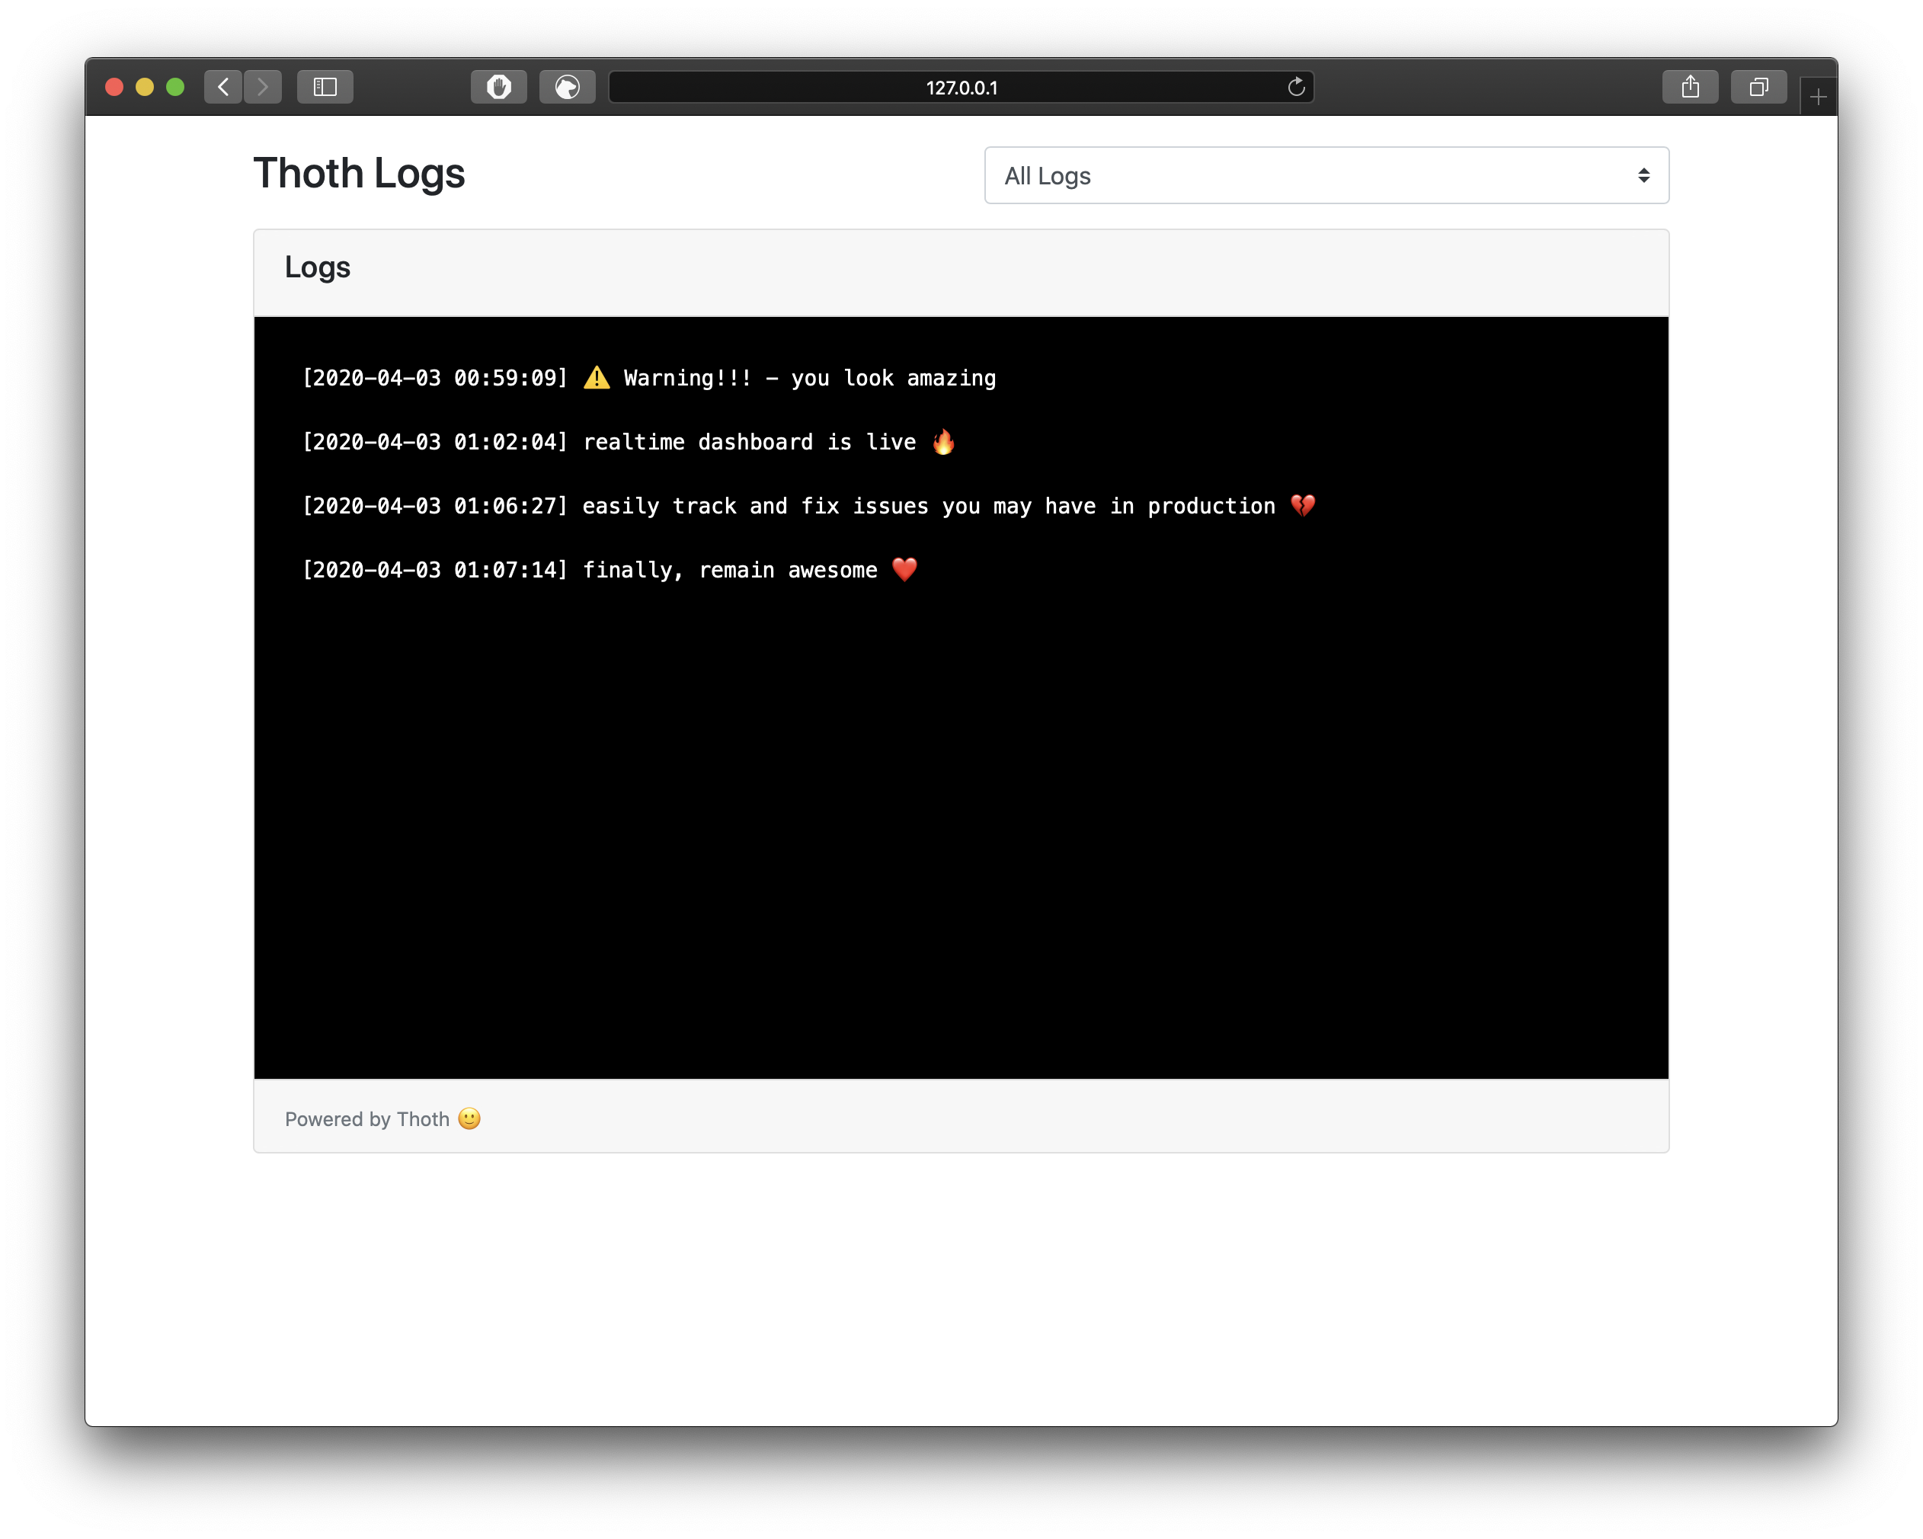Click the hand-shaped privacy extension icon
1923x1539 pixels.
[498, 87]
